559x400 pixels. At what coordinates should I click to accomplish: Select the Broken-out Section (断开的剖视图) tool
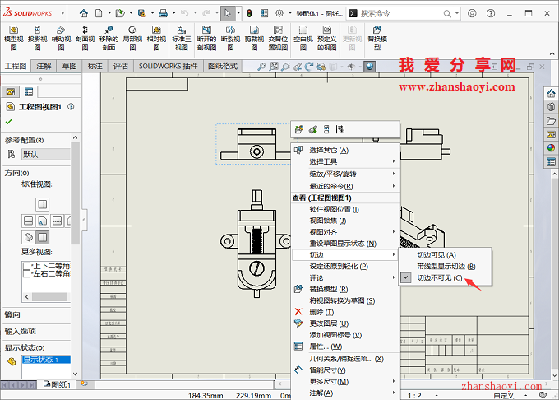point(207,38)
